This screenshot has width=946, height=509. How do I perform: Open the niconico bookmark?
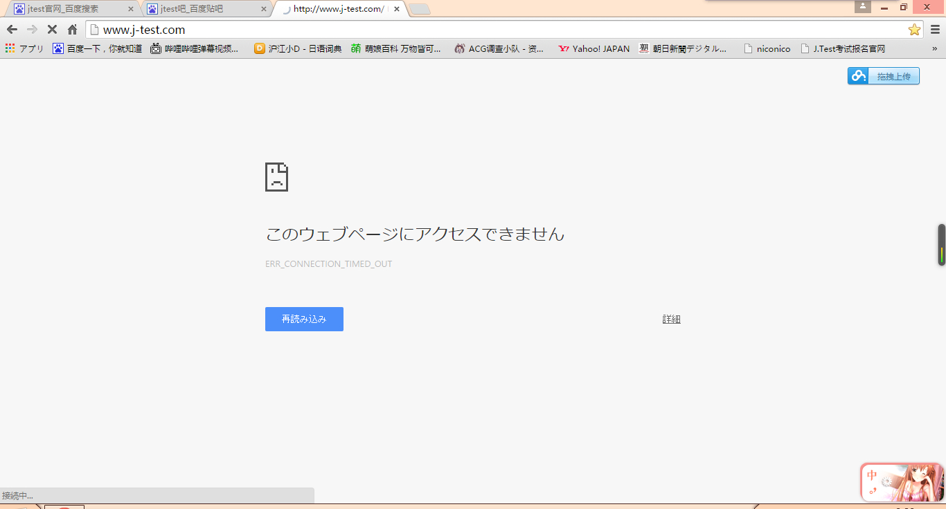tap(767, 49)
